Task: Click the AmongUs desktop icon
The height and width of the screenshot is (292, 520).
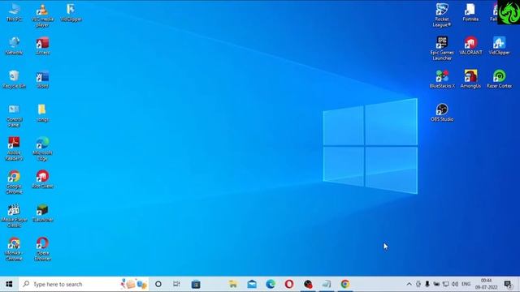Action: (x=470, y=79)
